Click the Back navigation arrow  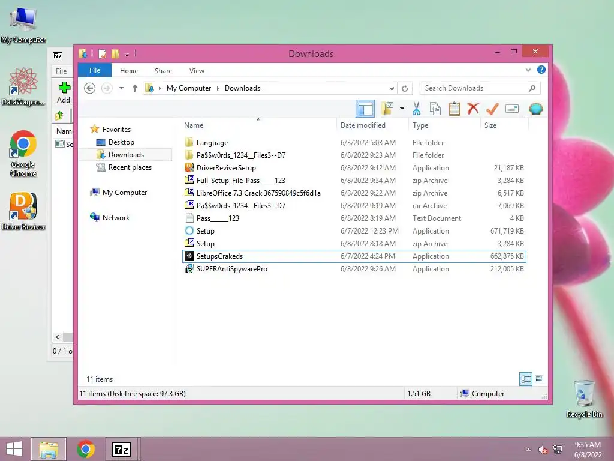90,88
